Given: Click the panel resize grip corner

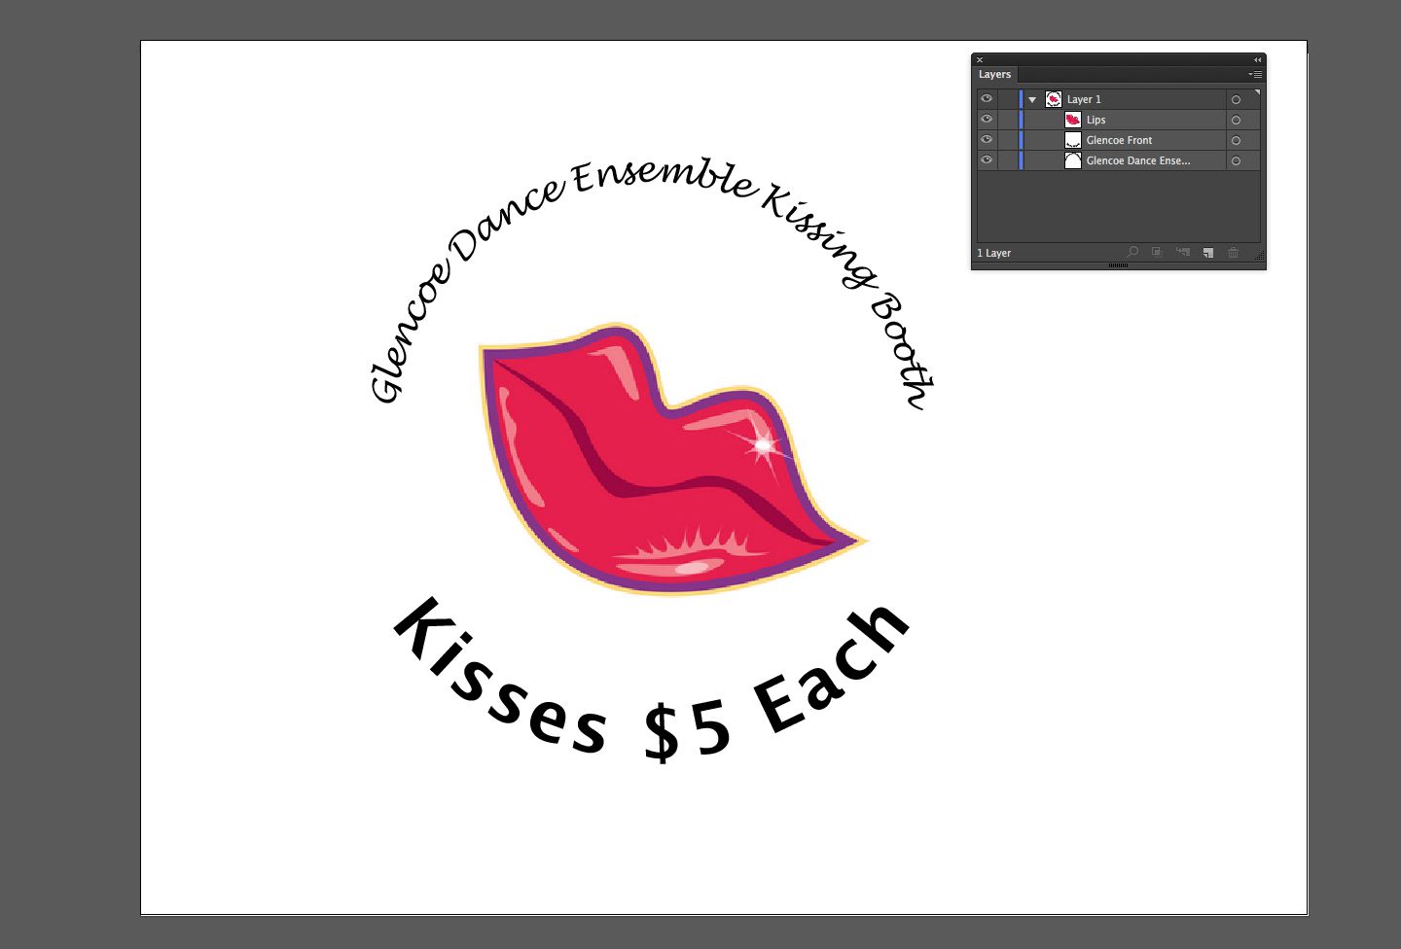Looking at the screenshot, I should 1261,256.
